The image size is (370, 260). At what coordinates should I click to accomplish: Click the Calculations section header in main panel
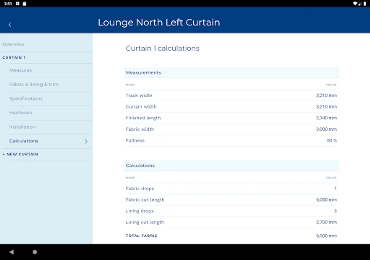click(x=231, y=166)
